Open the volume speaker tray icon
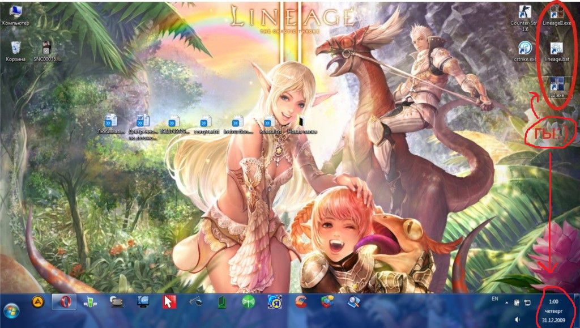This screenshot has height=328, width=580. point(517,320)
